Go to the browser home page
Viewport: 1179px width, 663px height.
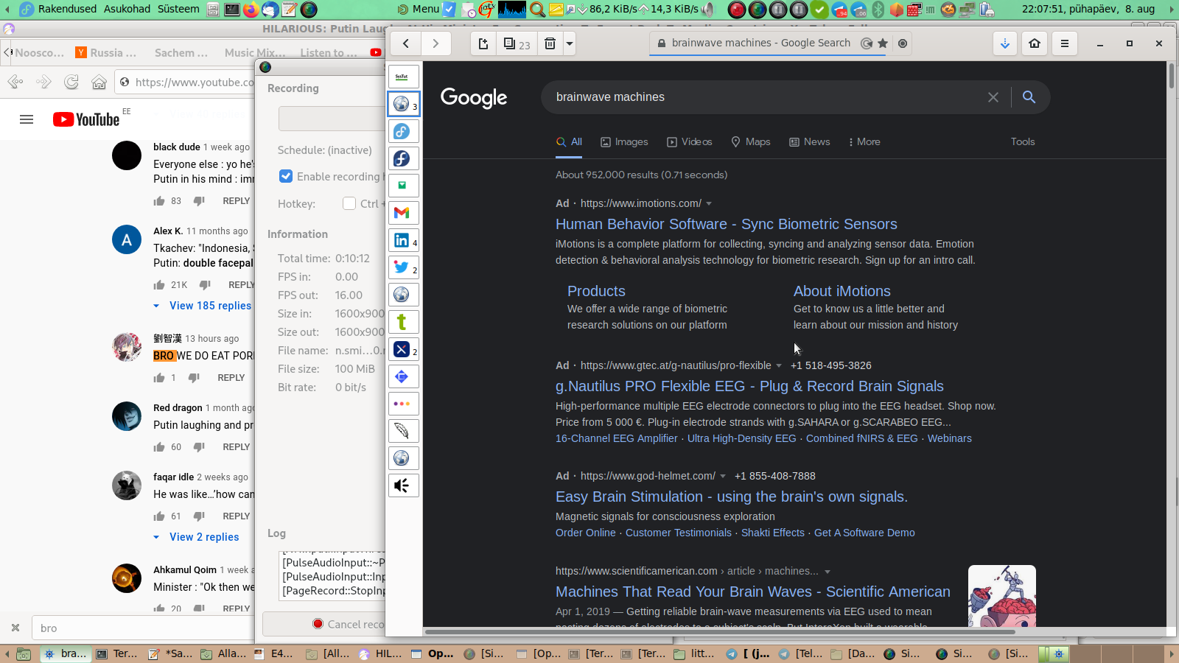click(x=1035, y=43)
